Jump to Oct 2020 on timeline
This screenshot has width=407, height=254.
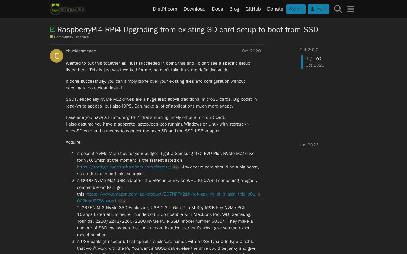point(309,50)
